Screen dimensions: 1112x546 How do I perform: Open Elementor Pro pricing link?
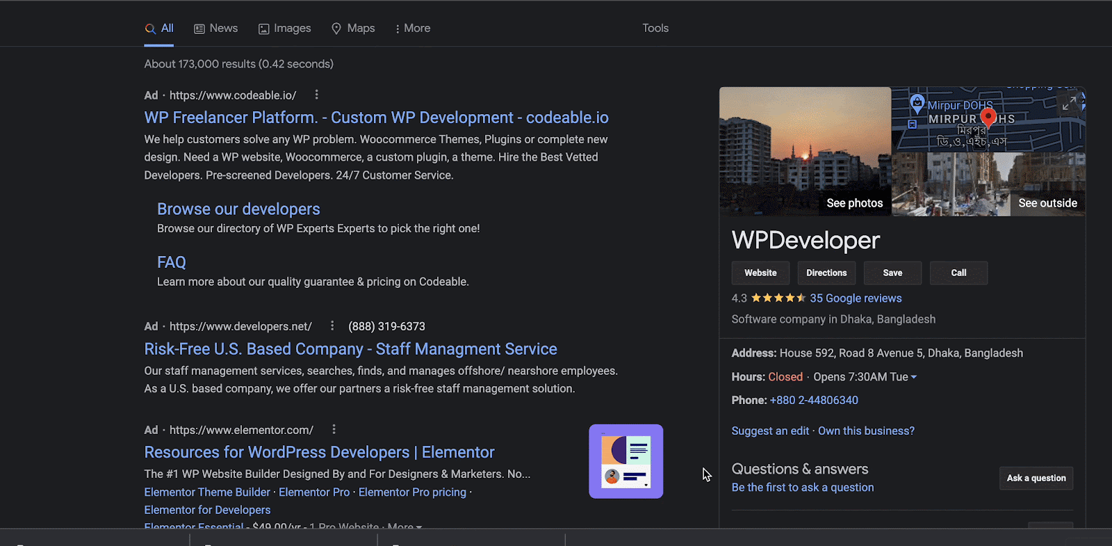412,492
